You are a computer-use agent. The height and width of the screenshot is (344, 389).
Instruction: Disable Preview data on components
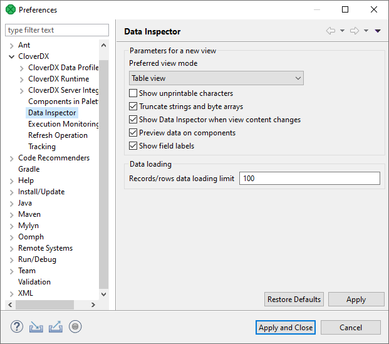point(133,133)
